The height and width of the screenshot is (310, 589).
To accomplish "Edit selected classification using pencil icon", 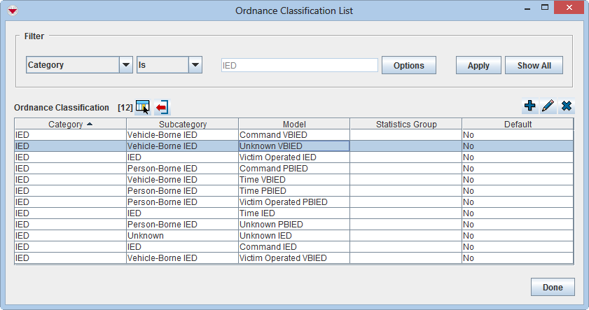I will click(x=548, y=106).
